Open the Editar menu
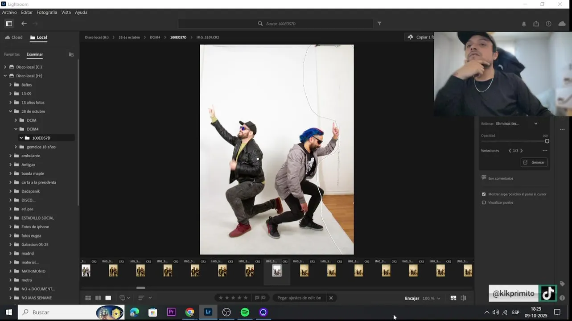The width and height of the screenshot is (572, 321). coord(27,12)
